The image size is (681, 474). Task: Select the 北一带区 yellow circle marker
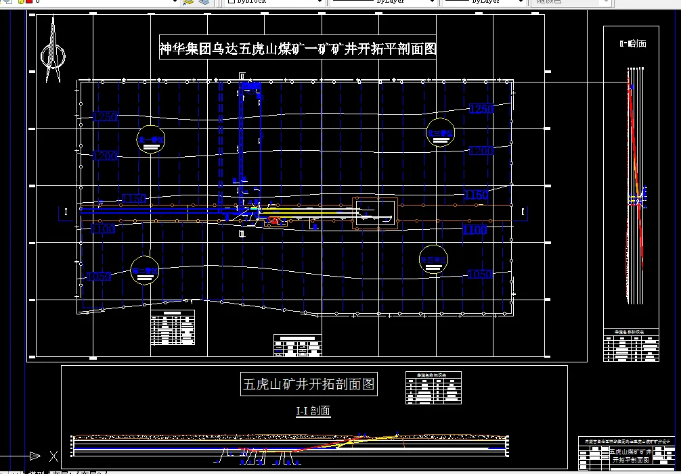coord(151,139)
